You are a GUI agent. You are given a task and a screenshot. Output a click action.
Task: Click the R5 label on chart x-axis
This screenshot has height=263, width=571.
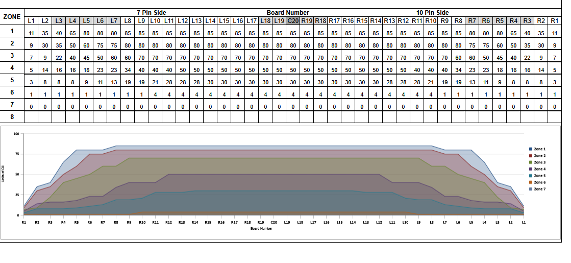click(77, 222)
